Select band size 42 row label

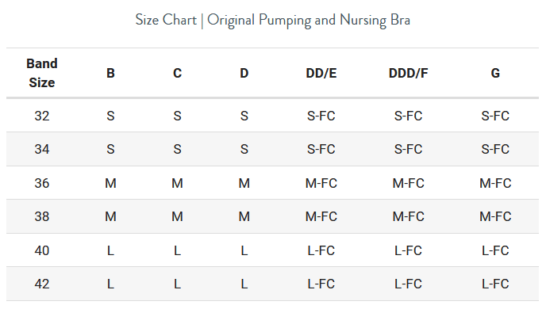click(x=42, y=284)
